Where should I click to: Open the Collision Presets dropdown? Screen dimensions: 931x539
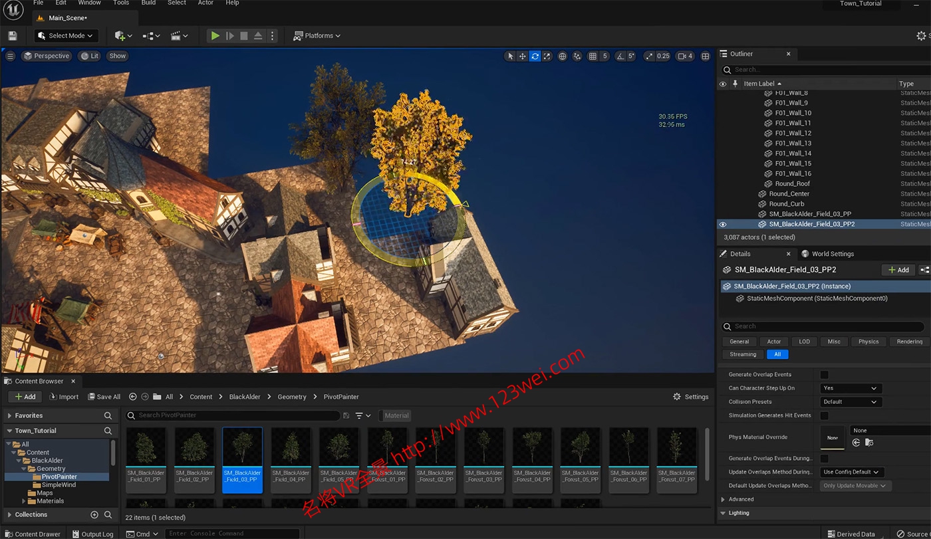tap(850, 402)
